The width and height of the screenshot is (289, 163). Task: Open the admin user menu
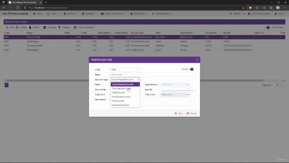(x=280, y=14)
